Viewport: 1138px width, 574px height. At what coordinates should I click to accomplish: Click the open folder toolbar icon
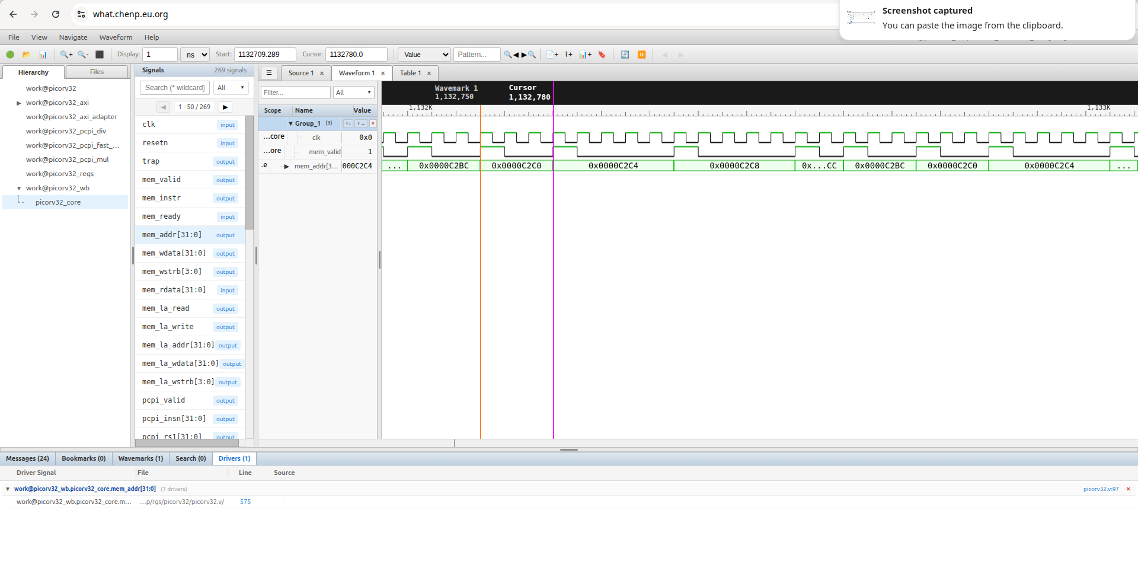point(26,55)
